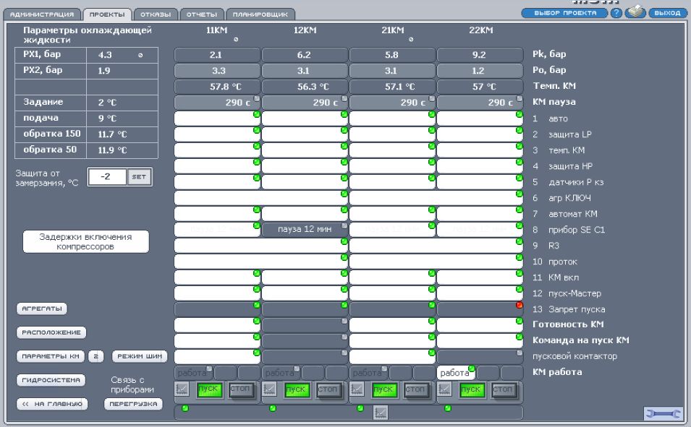Apply freeze protection with the SET button
The height and width of the screenshot is (427, 691).
click(139, 177)
